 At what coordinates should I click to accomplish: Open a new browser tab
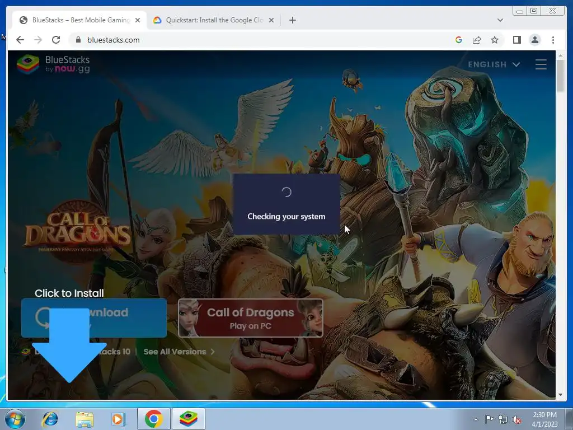(292, 20)
